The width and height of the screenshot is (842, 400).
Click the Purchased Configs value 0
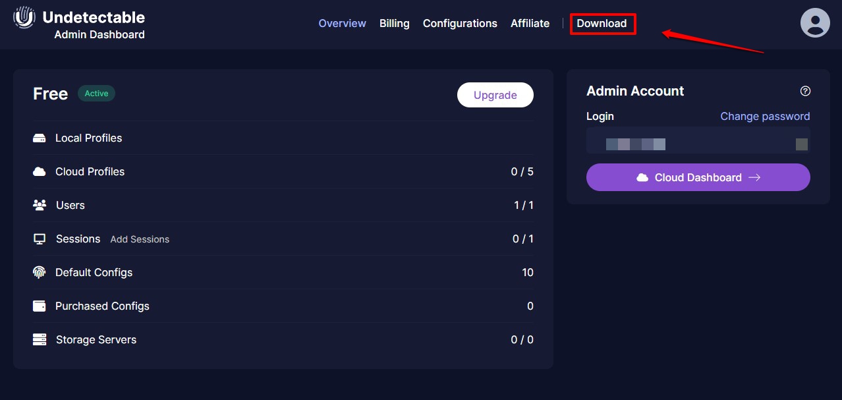point(530,306)
